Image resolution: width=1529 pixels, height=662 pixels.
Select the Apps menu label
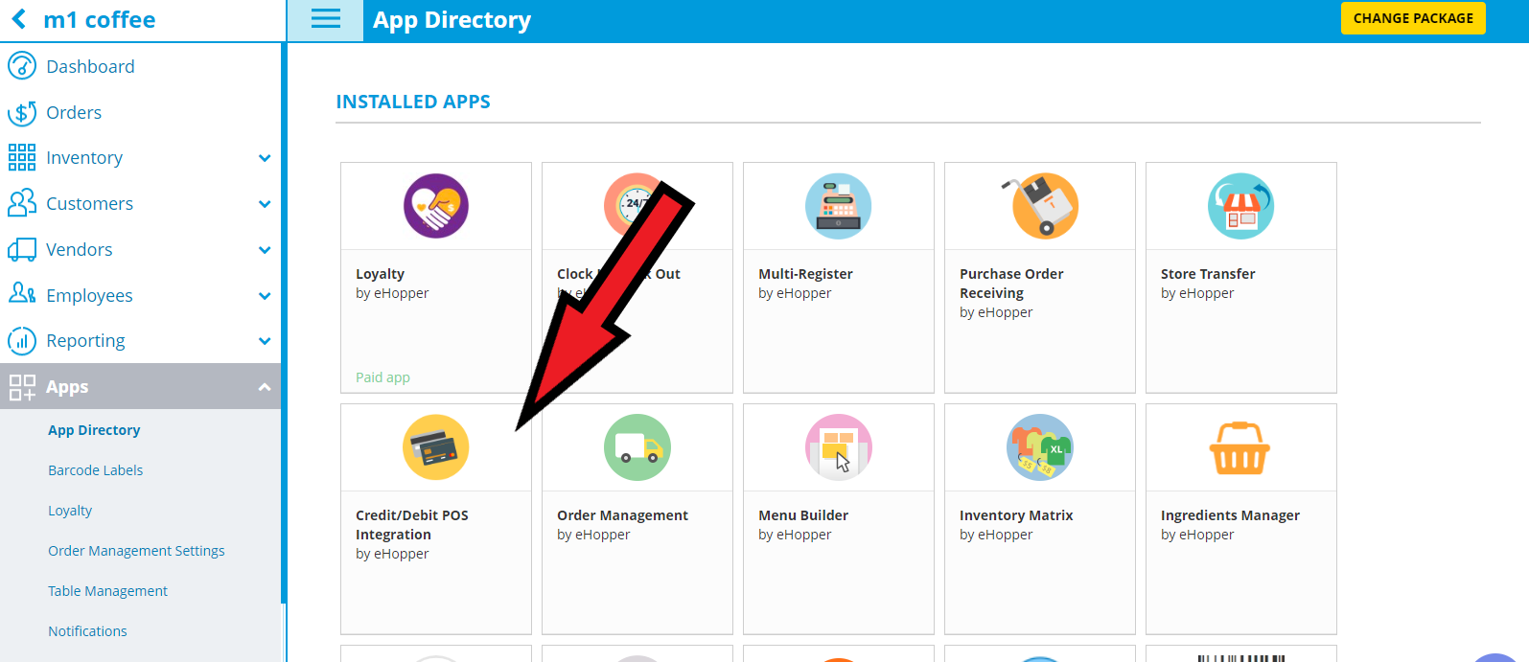(67, 387)
